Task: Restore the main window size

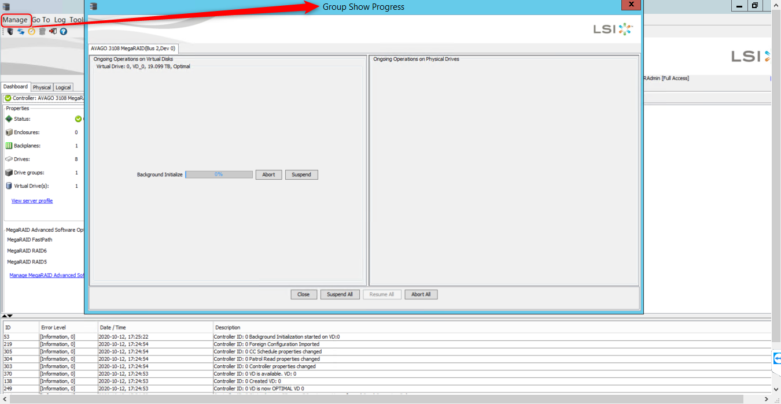Action: click(x=755, y=6)
